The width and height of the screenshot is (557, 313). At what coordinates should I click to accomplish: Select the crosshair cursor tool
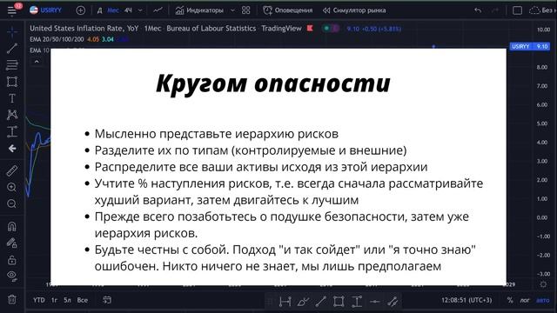click(12, 31)
